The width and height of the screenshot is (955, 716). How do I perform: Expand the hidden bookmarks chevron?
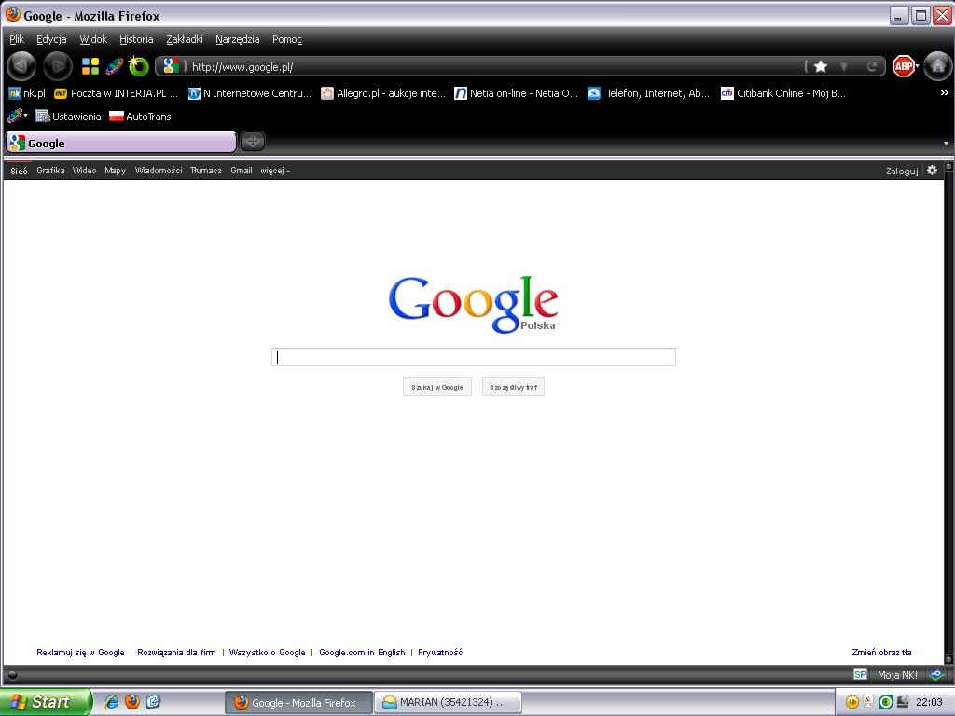(944, 93)
